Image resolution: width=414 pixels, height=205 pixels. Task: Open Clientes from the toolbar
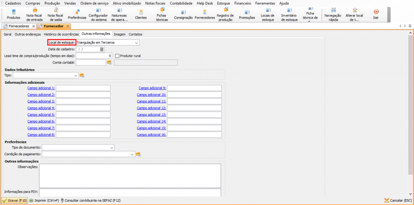click(x=141, y=14)
